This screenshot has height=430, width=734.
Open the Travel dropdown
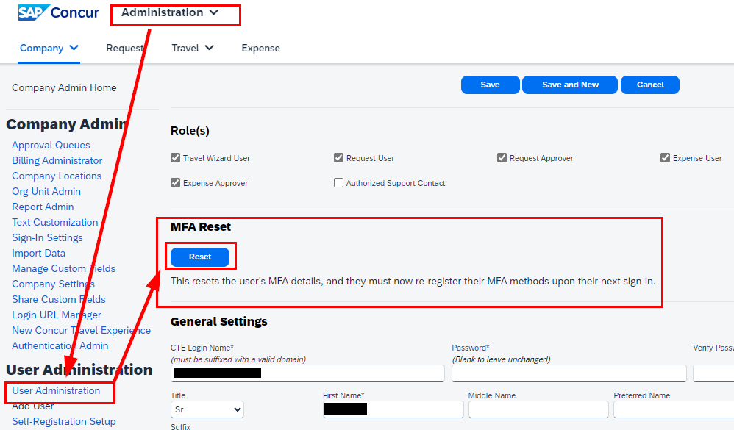192,48
